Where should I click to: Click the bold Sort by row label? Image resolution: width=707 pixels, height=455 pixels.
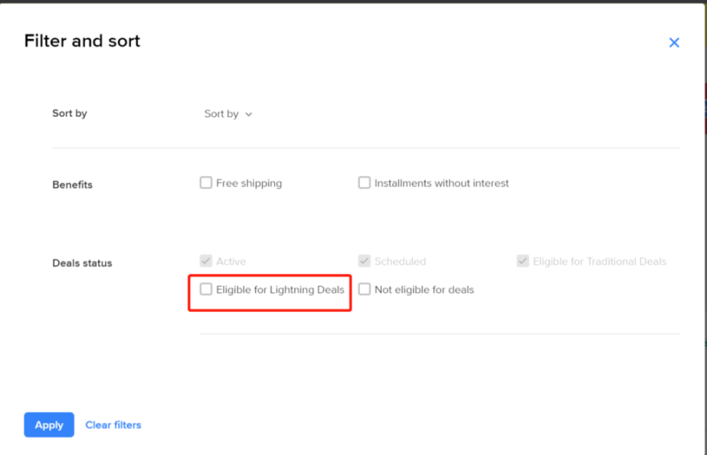pos(70,113)
